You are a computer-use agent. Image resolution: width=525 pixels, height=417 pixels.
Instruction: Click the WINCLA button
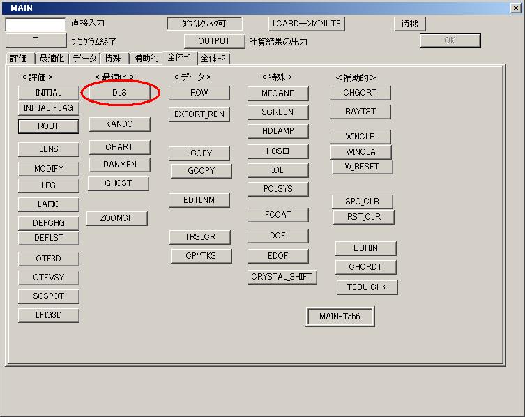click(361, 152)
